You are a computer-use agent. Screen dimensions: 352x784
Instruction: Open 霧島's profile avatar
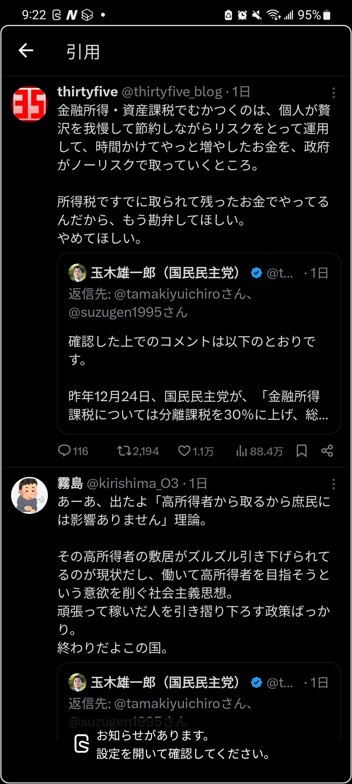(30, 495)
